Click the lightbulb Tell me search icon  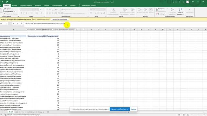coord(80,5)
